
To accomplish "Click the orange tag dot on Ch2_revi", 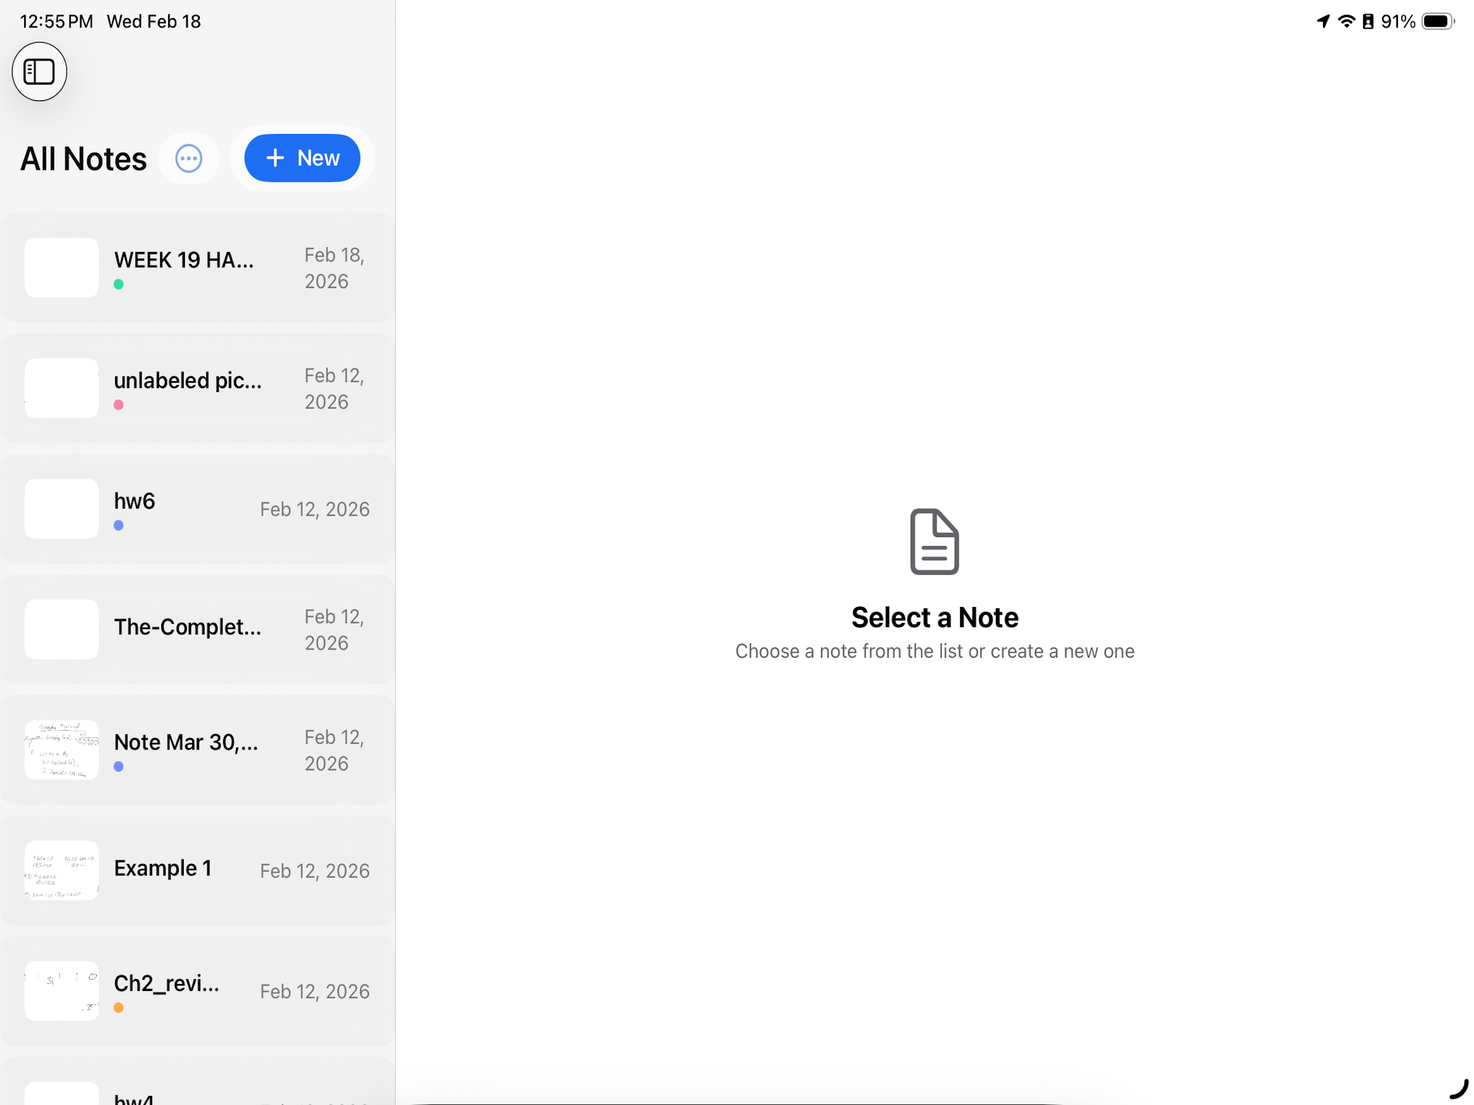I will 118,1008.
